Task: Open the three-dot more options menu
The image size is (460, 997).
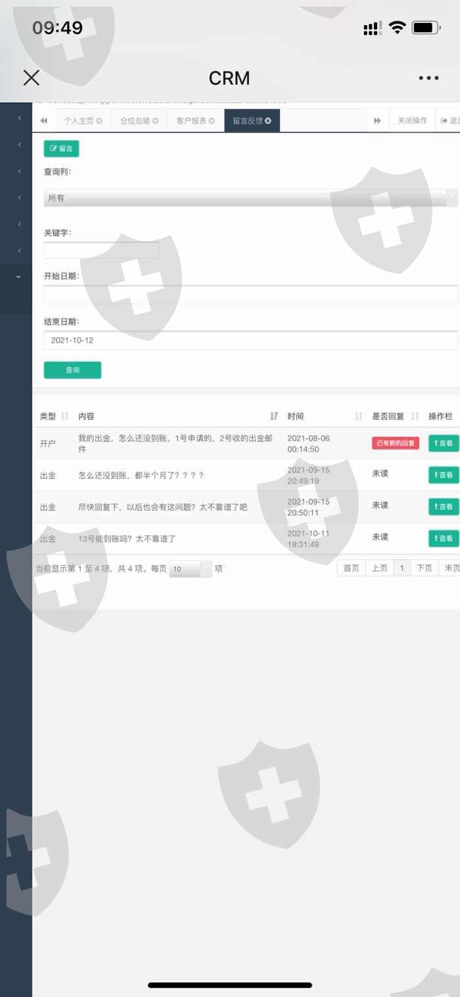Action: pyautogui.click(x=428, y=78)
